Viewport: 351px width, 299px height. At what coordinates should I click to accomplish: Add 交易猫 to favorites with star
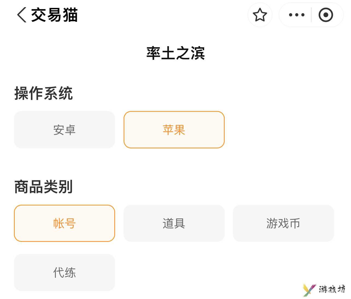click(260, 15)
